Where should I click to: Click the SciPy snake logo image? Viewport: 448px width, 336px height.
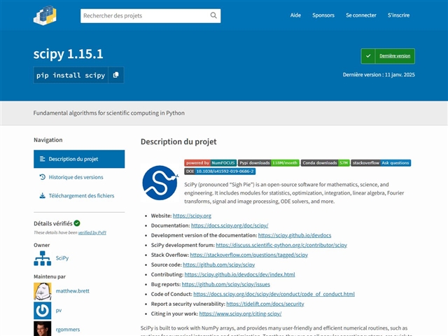[x=160, y=183]
